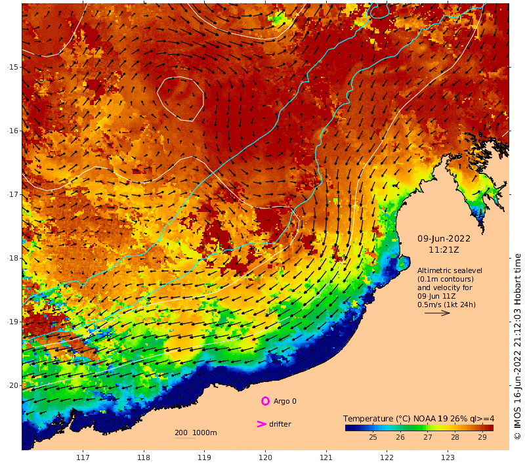Click the '26' color bar tick label
Image resolution: width=525 pixels, height=466 pixels.
click(x=400, y=437)
